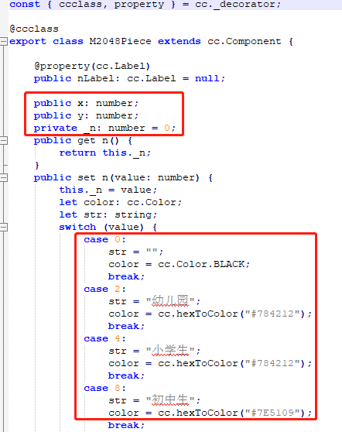Click 'nLabel' in the property declaration
Screen dimensions: 342x432
[x=95, y=78]
